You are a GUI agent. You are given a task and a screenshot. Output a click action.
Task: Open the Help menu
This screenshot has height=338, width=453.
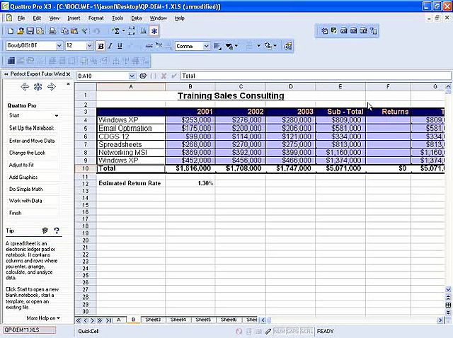click(179, 18)
